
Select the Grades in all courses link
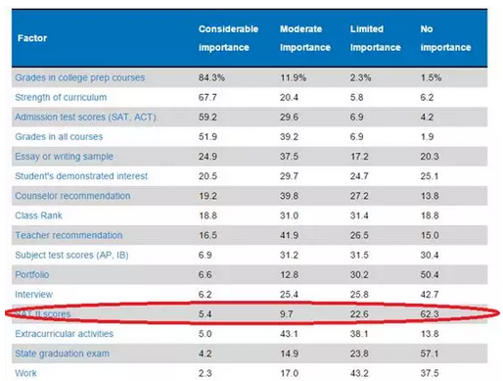point(59,137)
